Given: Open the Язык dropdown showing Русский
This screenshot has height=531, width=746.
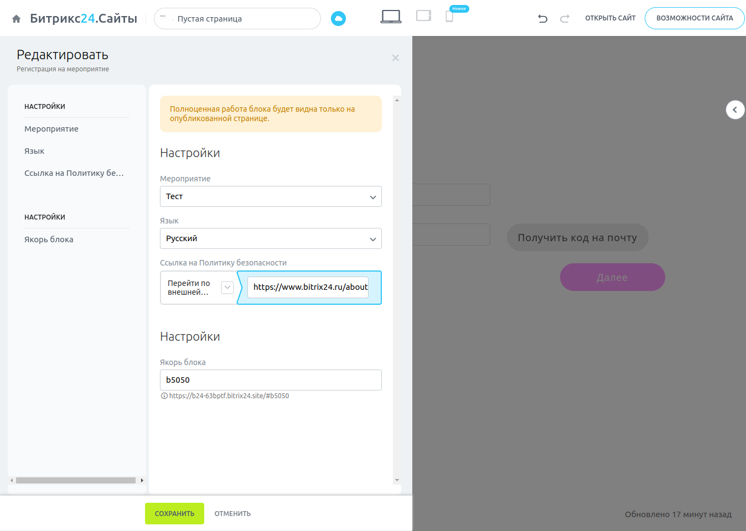Looking at the screenshot, I should tap(271, 238).
